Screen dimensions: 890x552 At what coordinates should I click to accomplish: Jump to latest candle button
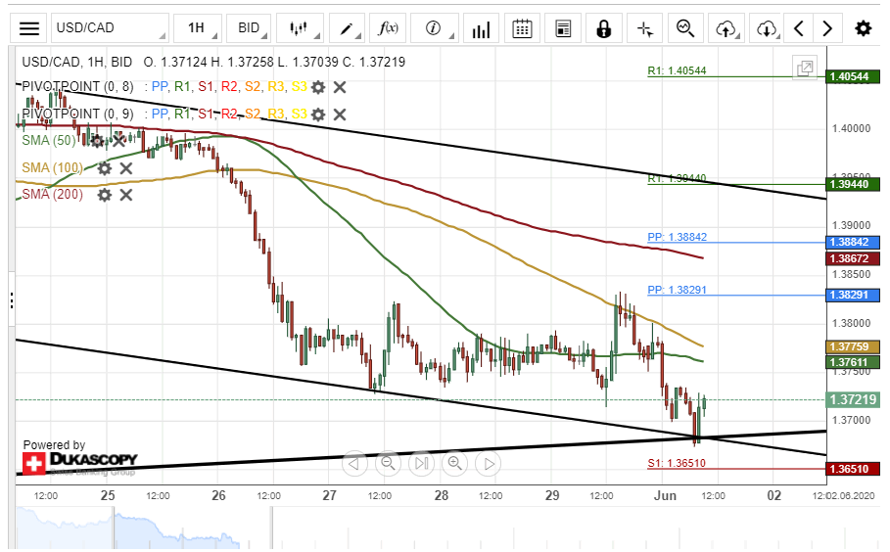pos(422,464)
